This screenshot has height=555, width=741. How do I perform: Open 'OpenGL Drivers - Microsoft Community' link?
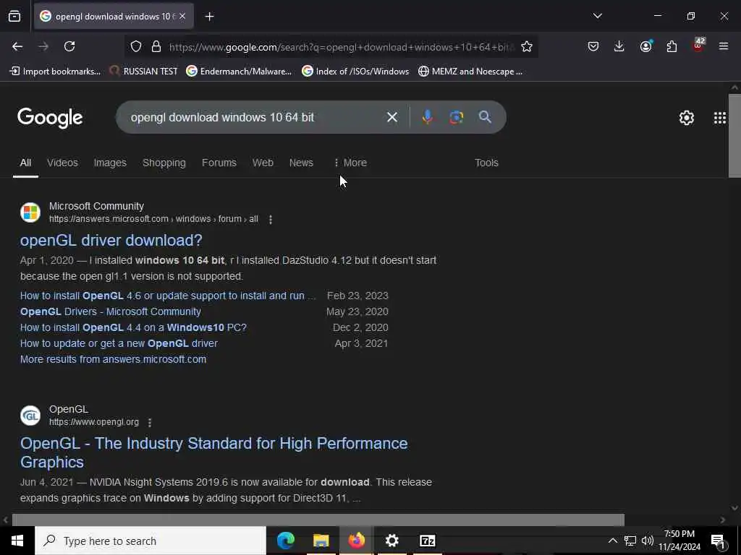point(111,312)
